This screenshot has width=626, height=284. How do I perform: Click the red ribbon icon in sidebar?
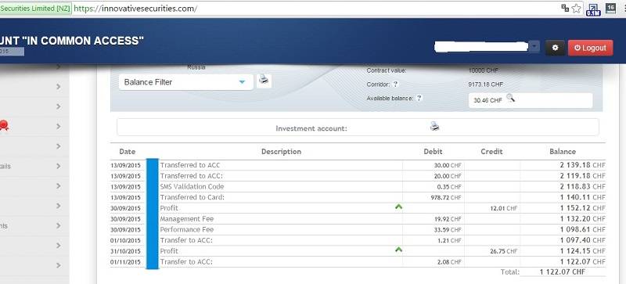[x=4, y=126]
